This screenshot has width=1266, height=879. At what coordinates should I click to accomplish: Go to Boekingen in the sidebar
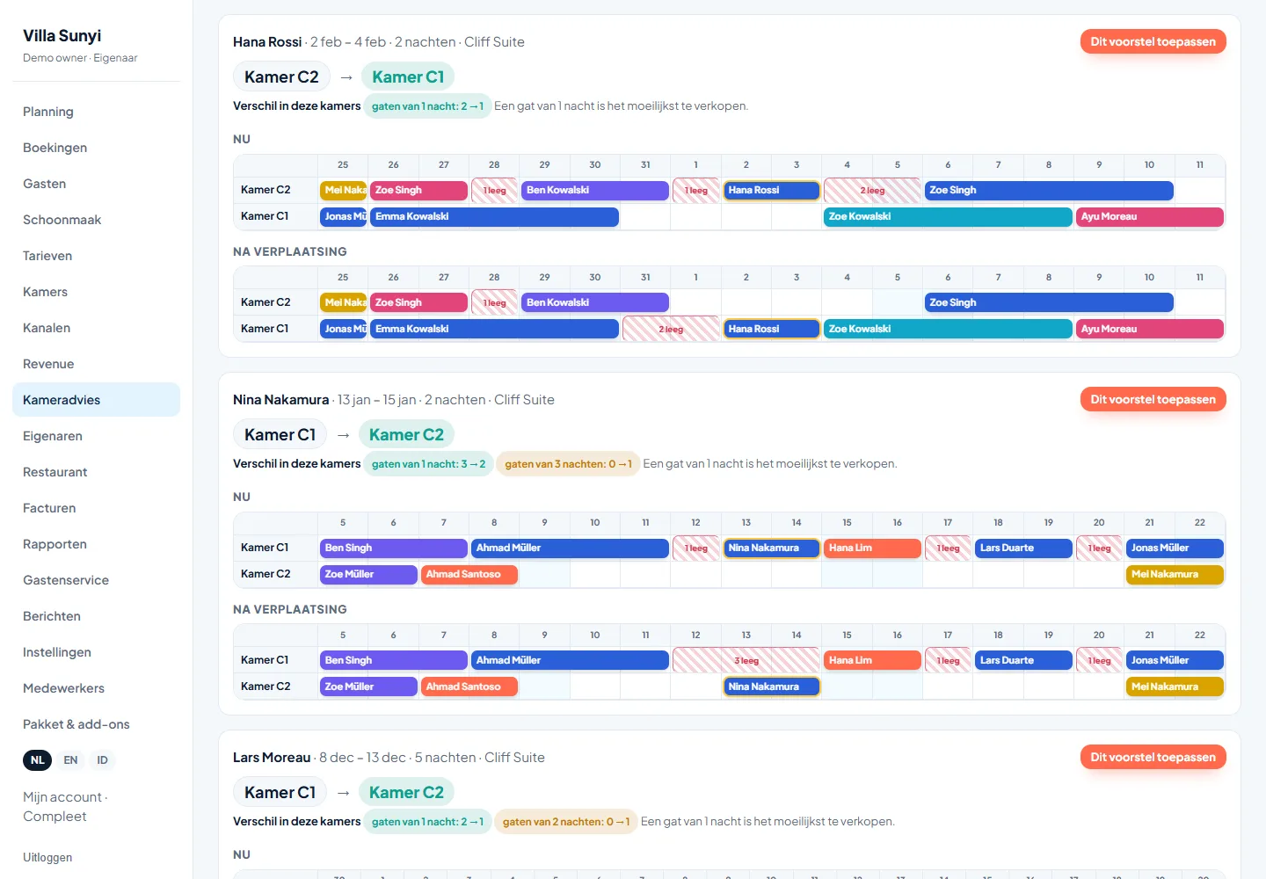tap(96, 148)
